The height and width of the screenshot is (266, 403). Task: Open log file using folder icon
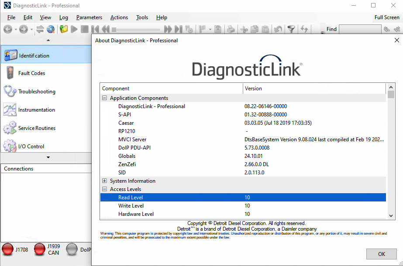click(x=63, y=29)
